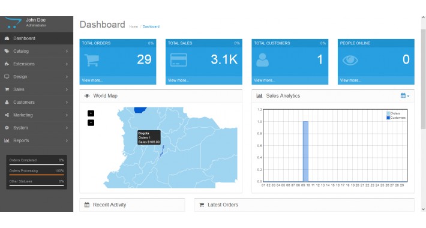Expand the Extensions menu chevron
426x228 pixels.
click(67, 64)
